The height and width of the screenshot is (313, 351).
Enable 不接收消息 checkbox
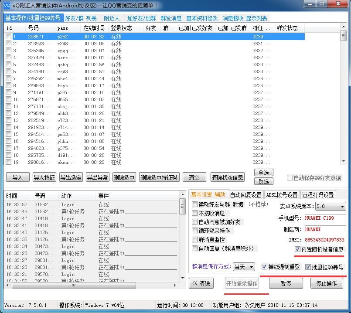(x=194, y=213)
